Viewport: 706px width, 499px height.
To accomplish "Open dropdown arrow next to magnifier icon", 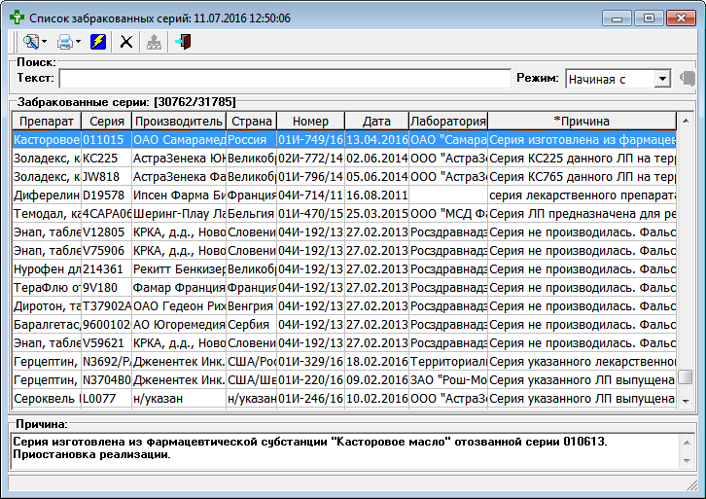I will (x=44, y=42).
